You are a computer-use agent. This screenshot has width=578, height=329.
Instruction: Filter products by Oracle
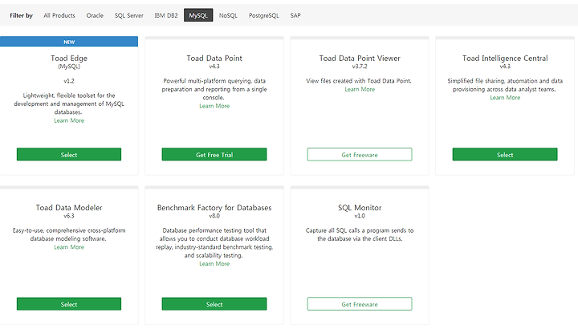pyautogui.click(x=95, y=15)
